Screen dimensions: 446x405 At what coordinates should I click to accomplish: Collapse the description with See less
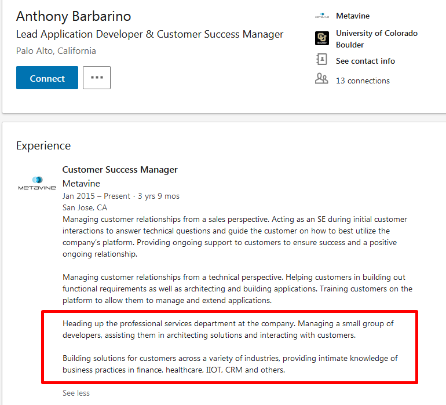(x=76, y=393)
